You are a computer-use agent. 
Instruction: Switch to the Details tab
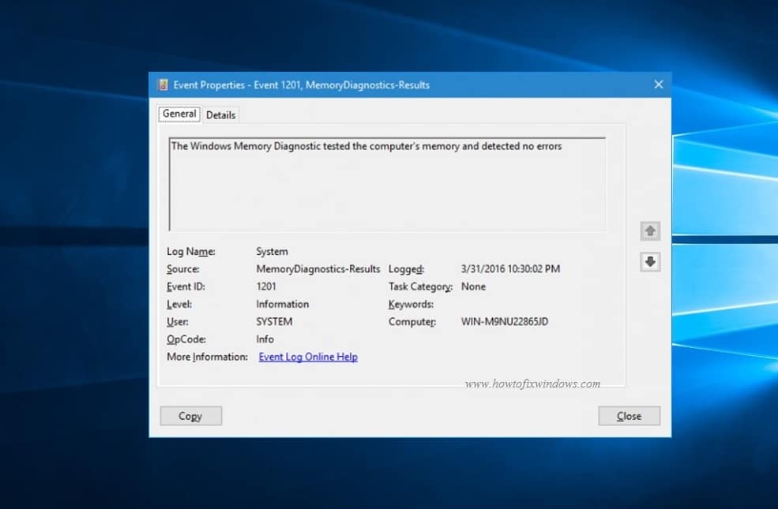[221, 115]
